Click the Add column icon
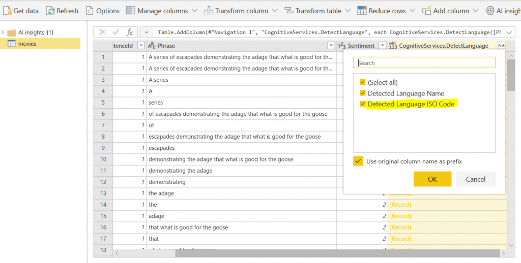521x263 pixels. [x=427, y=11]
